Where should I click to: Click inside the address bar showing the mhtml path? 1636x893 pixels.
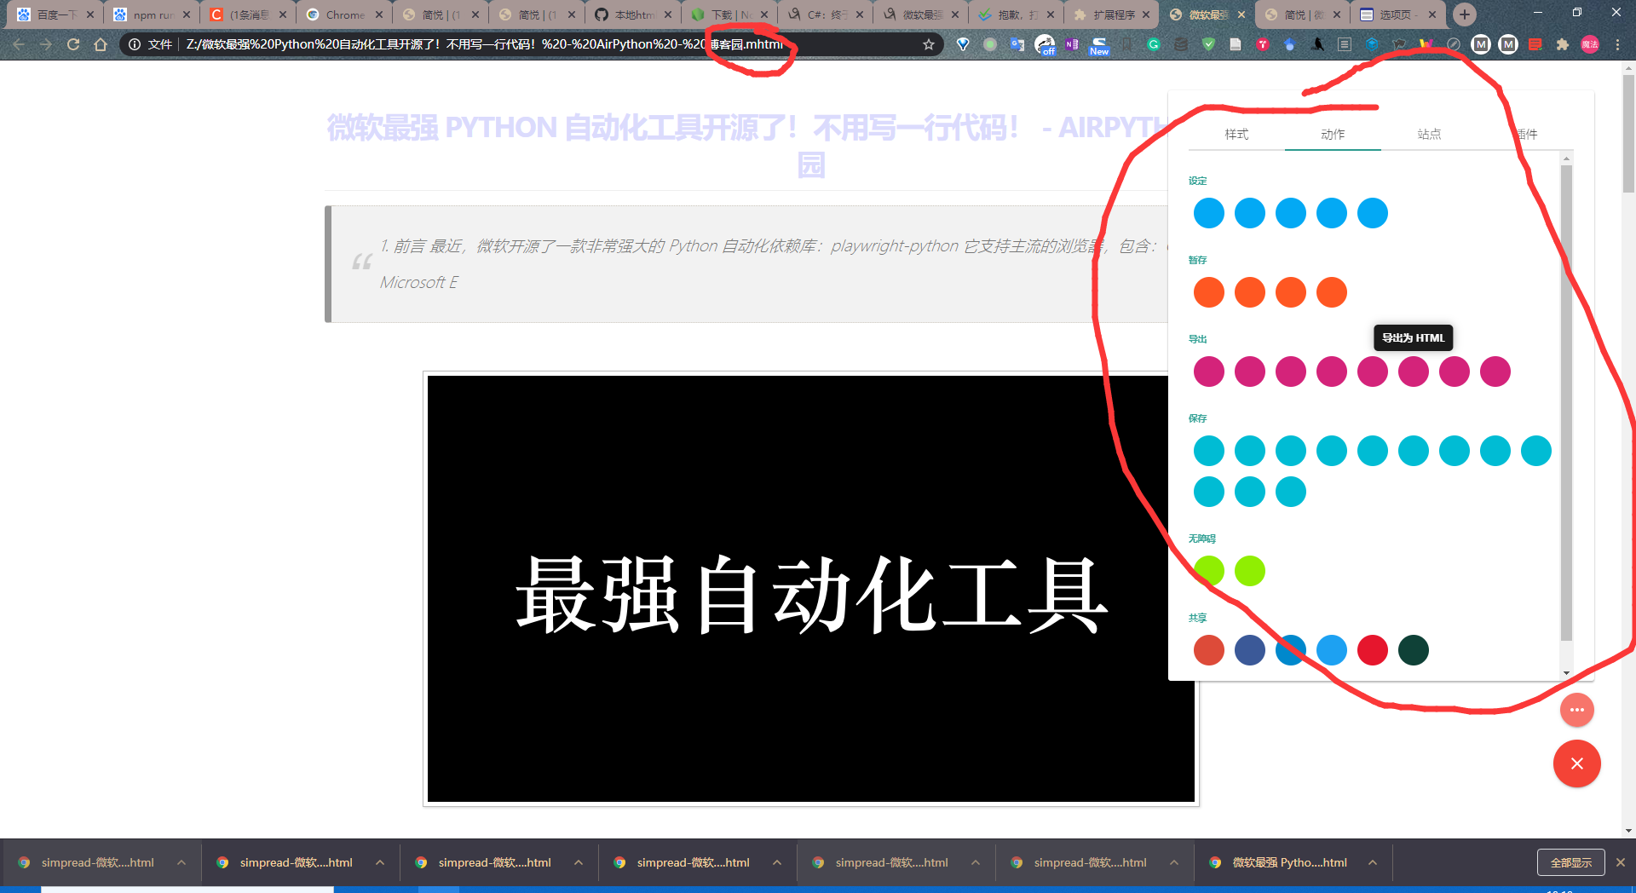tap(511, 44)
